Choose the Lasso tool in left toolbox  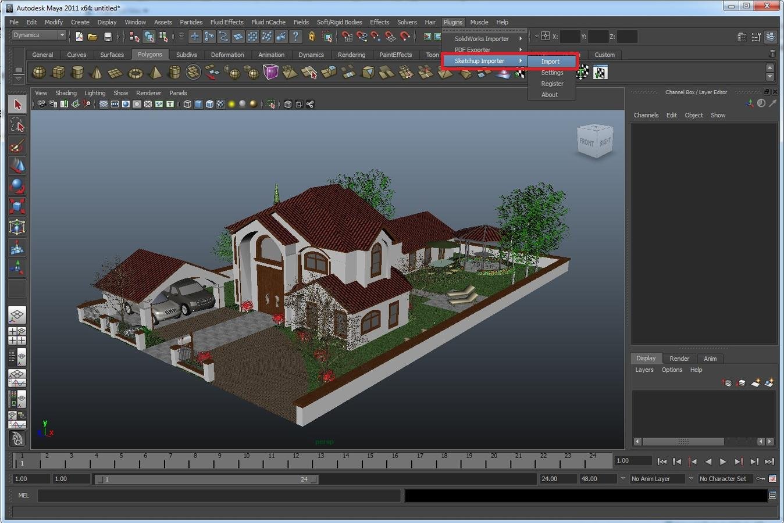pos(17,125)
